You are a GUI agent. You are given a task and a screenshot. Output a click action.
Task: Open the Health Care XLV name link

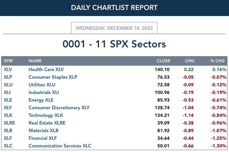point(46,70)
